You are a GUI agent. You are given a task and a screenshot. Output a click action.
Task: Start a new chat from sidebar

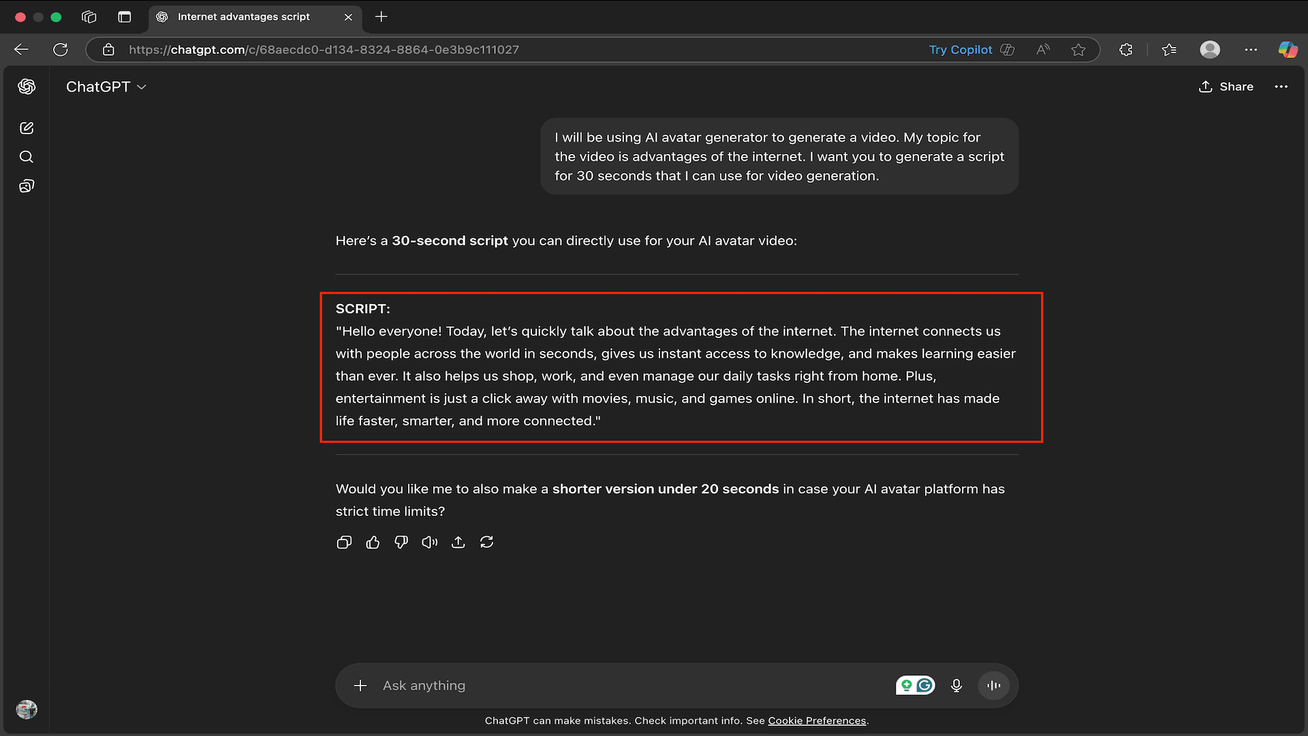click(27, 128)
